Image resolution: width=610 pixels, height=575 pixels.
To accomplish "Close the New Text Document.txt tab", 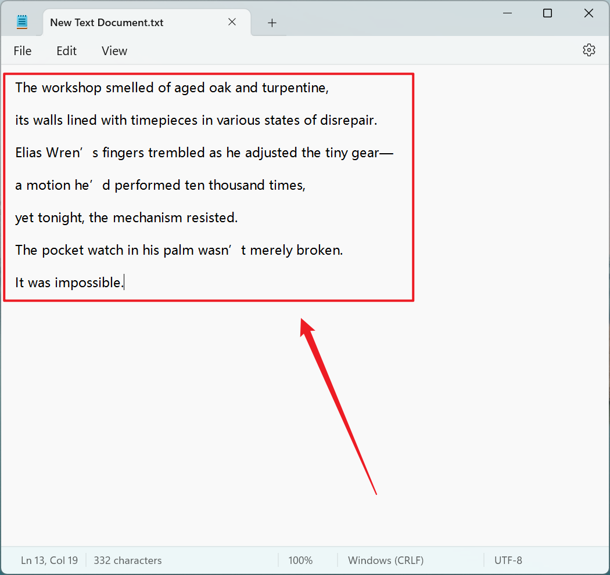I will pyautogui.click(x=232, y=22).
